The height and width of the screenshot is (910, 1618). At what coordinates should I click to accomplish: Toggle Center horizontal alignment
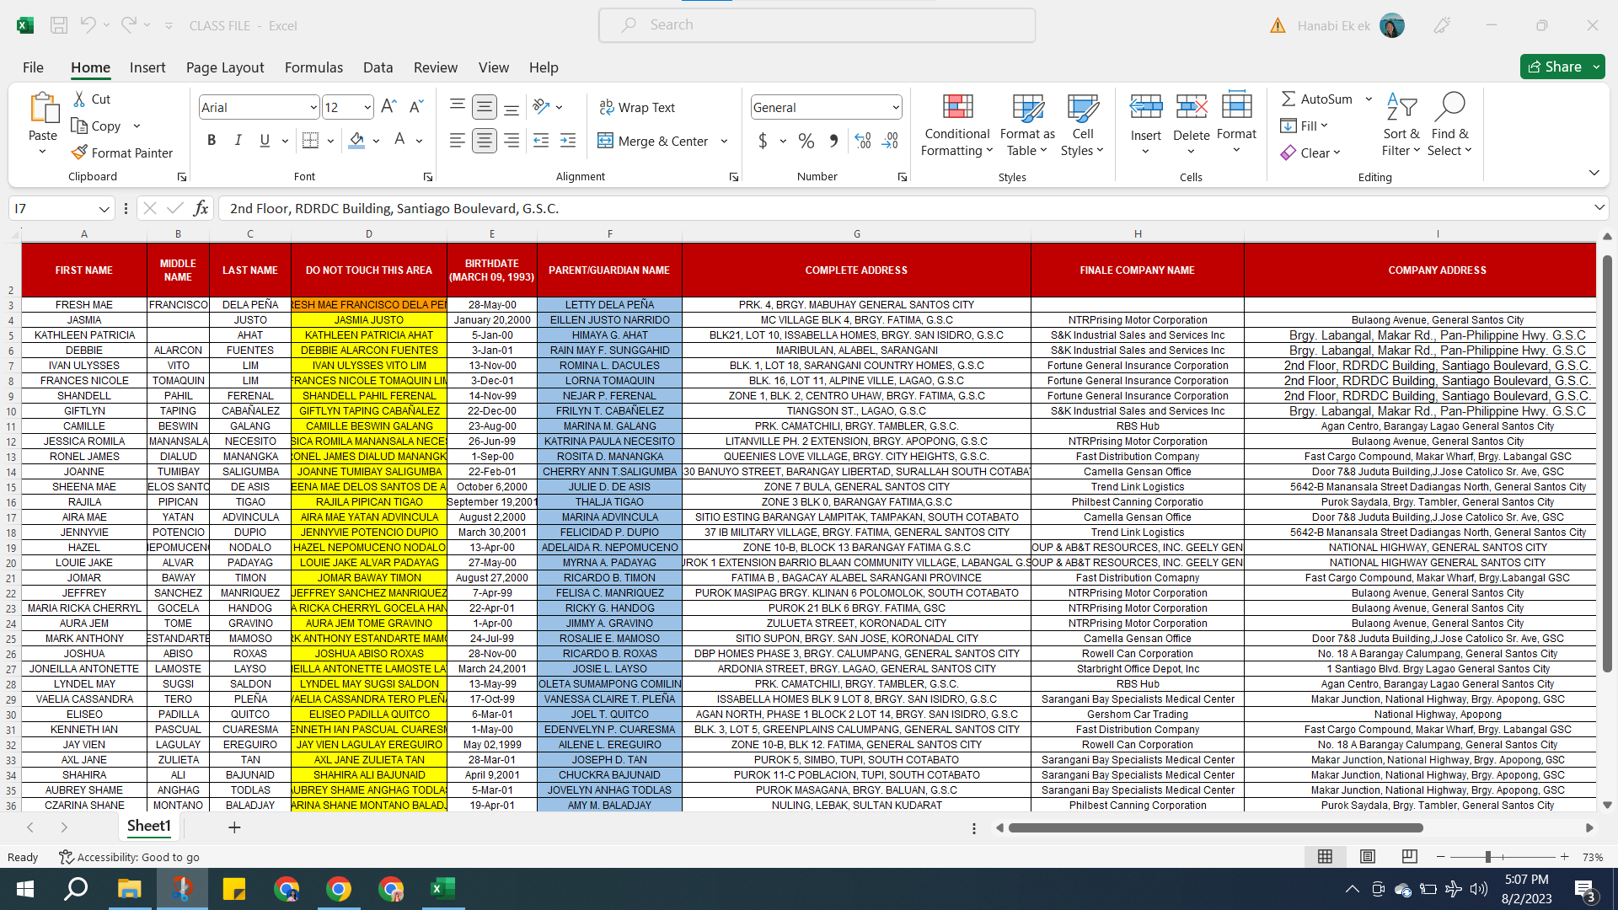(x=484, y=141)
